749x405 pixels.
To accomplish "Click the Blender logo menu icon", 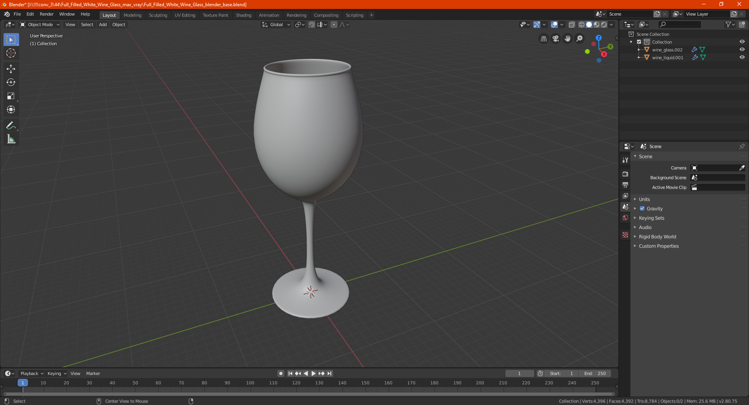I will coord(7,14).
